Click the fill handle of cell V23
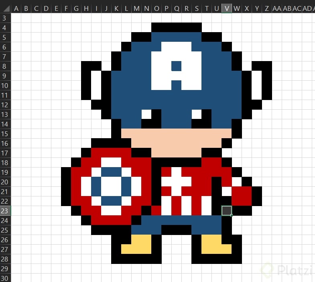The image size is (315, 282). coord(232,215)
